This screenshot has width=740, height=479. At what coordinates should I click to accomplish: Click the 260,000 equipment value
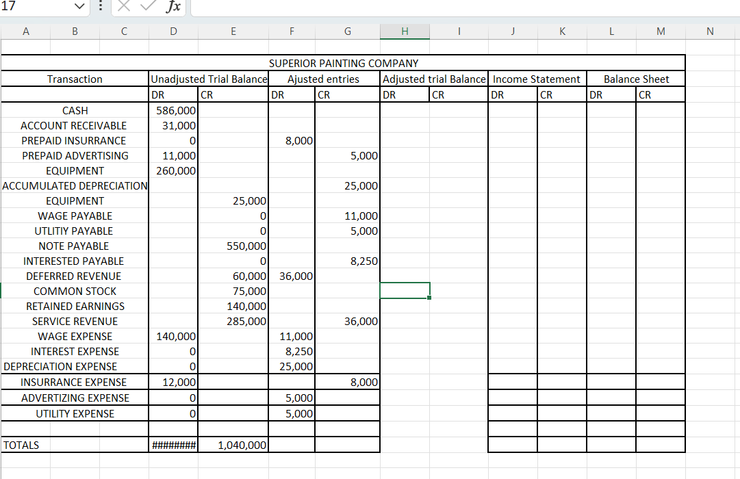coord(173,171)
